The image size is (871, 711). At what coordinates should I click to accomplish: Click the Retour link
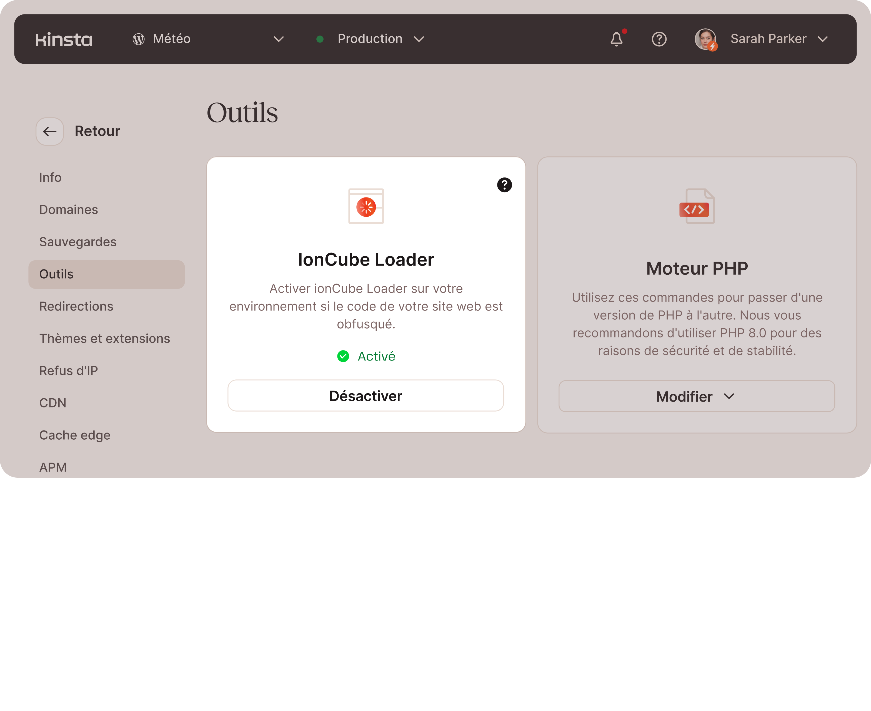[97, 131]
